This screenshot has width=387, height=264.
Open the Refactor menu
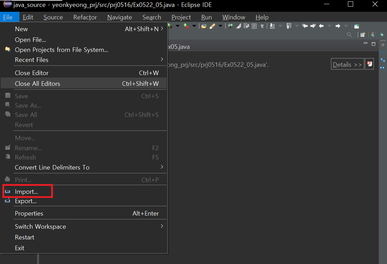pyautogui.click(x=85, y=17)
